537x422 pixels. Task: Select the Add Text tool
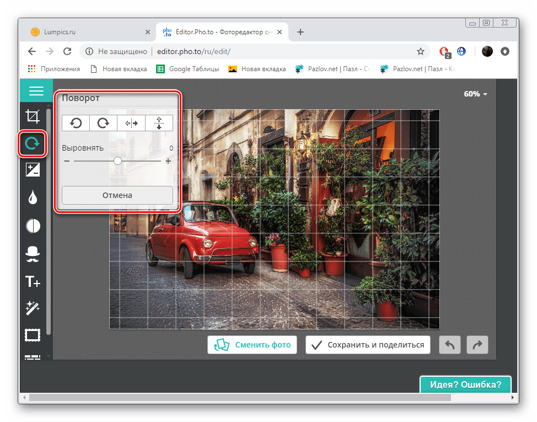click(x=33, y=281)
